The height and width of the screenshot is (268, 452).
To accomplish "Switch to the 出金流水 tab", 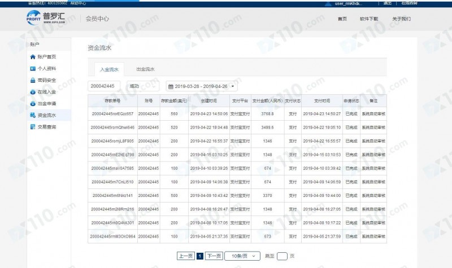I will click(x=145, y=69).
